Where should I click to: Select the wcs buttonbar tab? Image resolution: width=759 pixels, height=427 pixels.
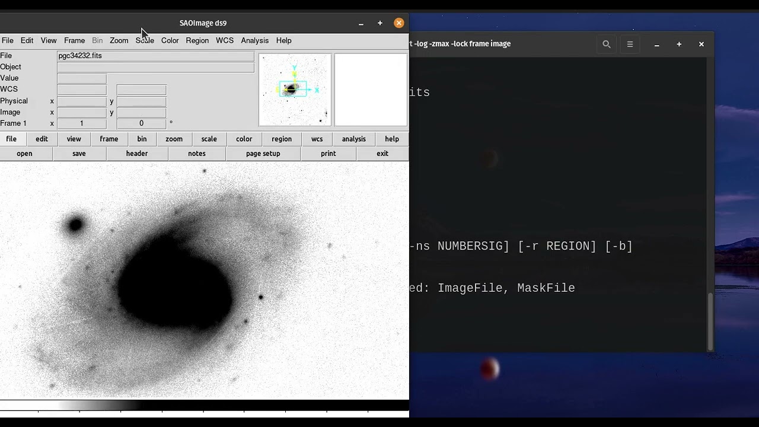[x=317, y=139]
